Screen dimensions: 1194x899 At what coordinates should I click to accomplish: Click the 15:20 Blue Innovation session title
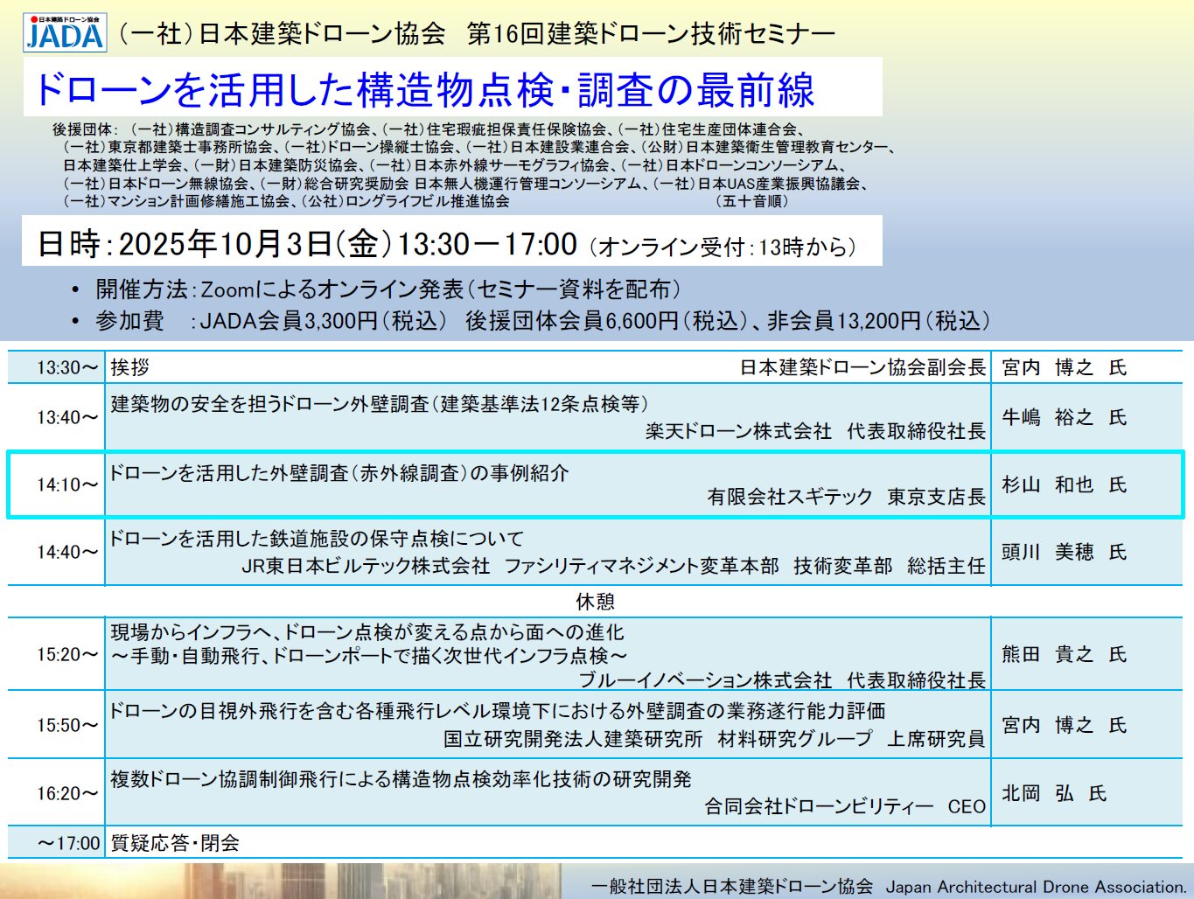367,644
